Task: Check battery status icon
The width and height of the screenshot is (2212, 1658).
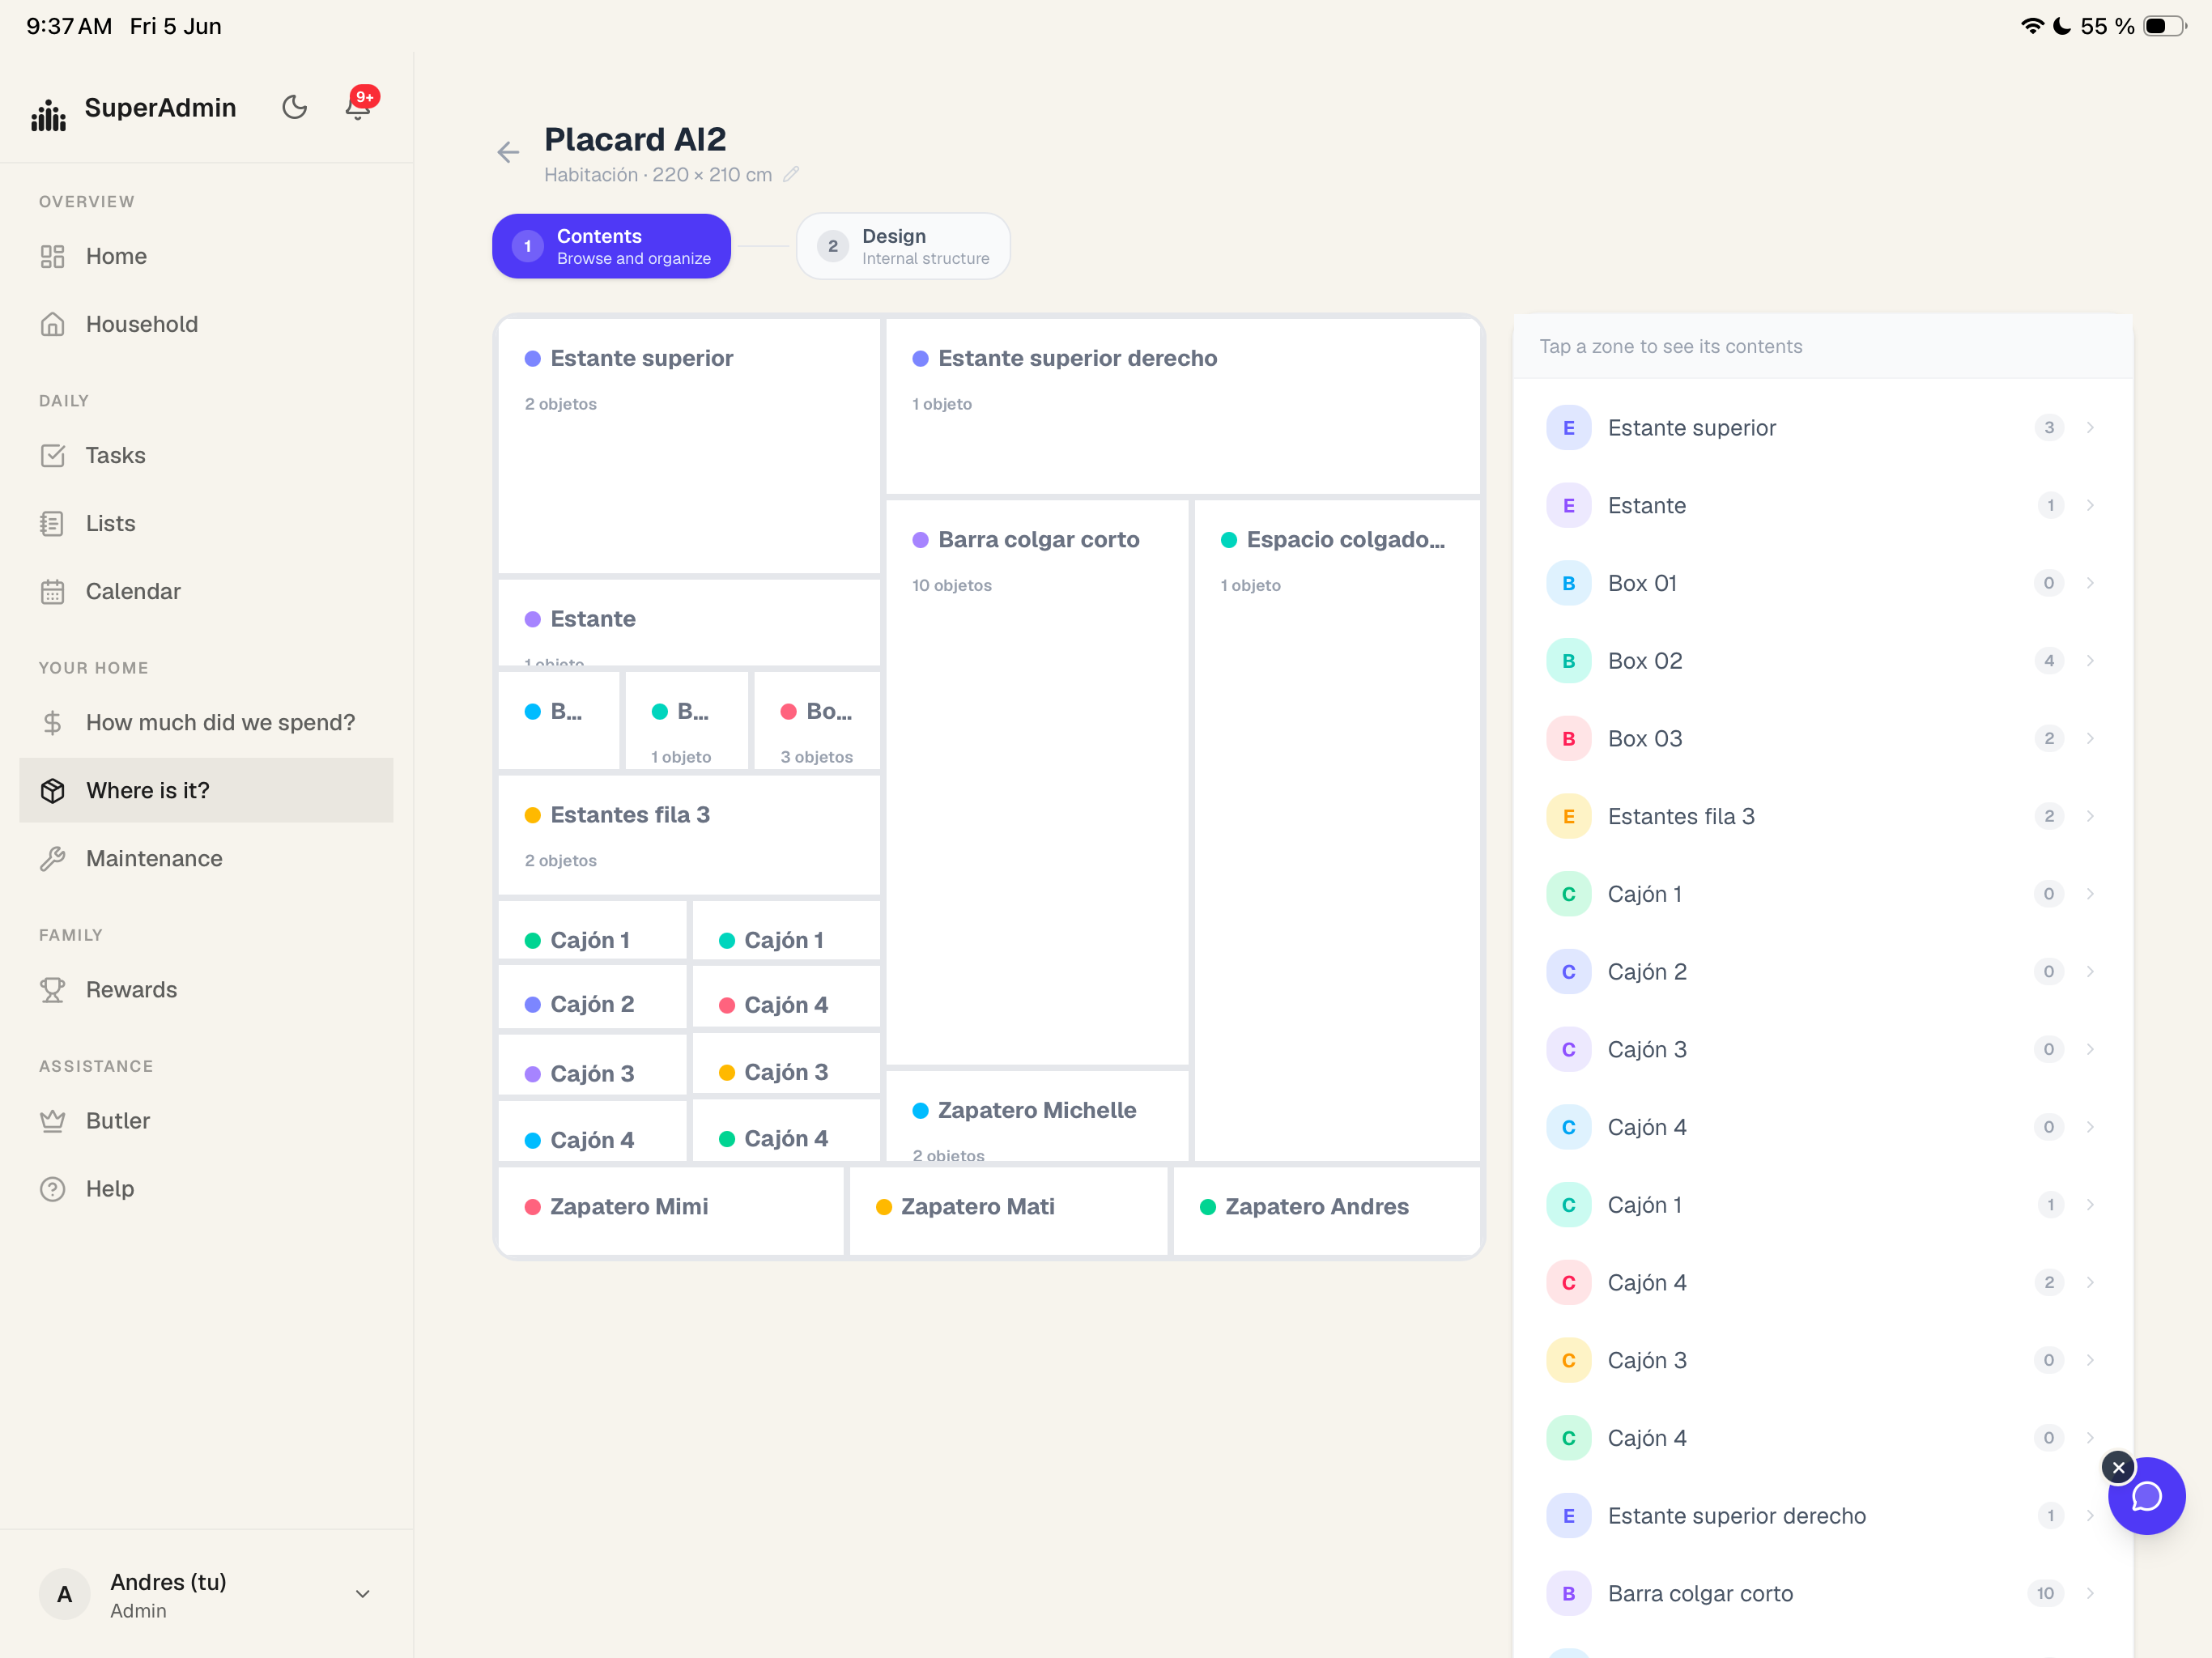Action: pyautogui.click(x=2165, y=26)
